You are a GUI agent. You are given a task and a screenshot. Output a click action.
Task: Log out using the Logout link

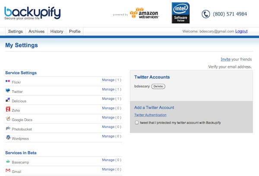(x=241, y=32)
